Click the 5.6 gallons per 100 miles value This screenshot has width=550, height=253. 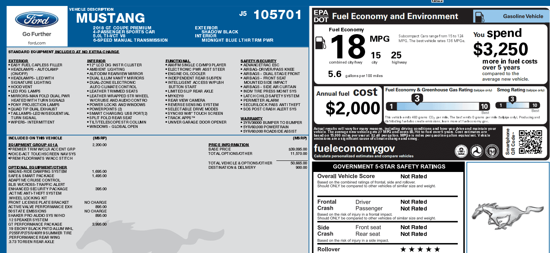(334, 74)
